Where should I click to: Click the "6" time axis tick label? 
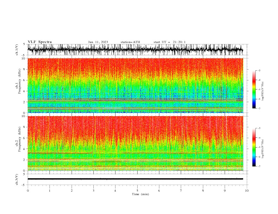pyautogui.click(x=159, y=191)
